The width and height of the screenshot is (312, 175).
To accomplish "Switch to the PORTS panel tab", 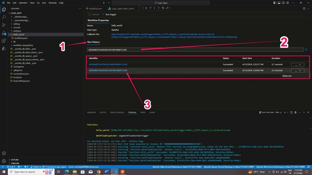I will [143, 112].
